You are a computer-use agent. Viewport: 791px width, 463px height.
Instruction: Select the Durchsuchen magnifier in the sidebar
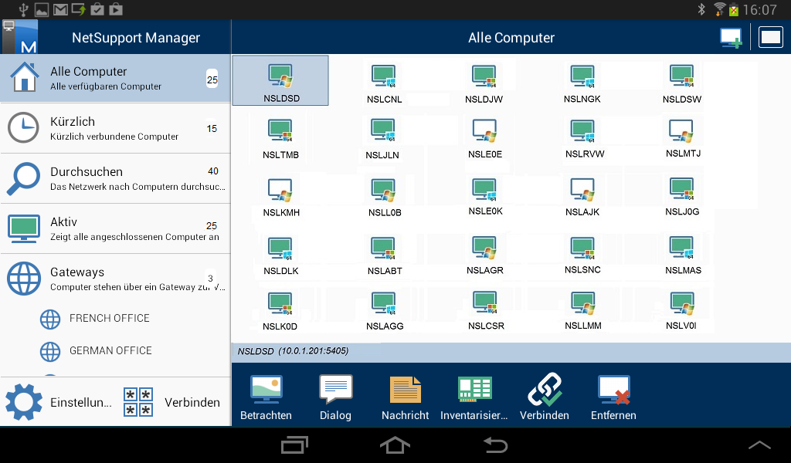(x=23, y=177)
